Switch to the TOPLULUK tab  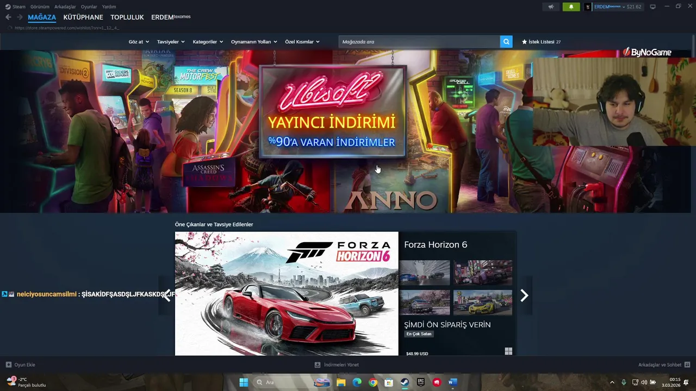point(127,17)
